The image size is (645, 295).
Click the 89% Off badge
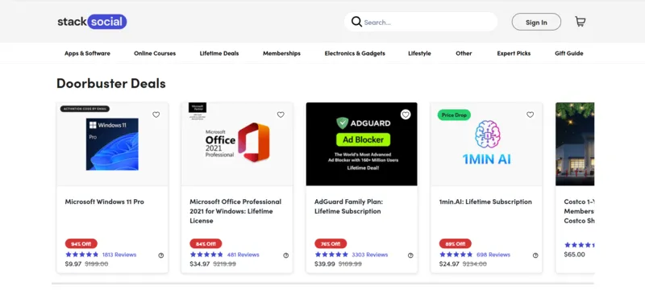[456, 243]
